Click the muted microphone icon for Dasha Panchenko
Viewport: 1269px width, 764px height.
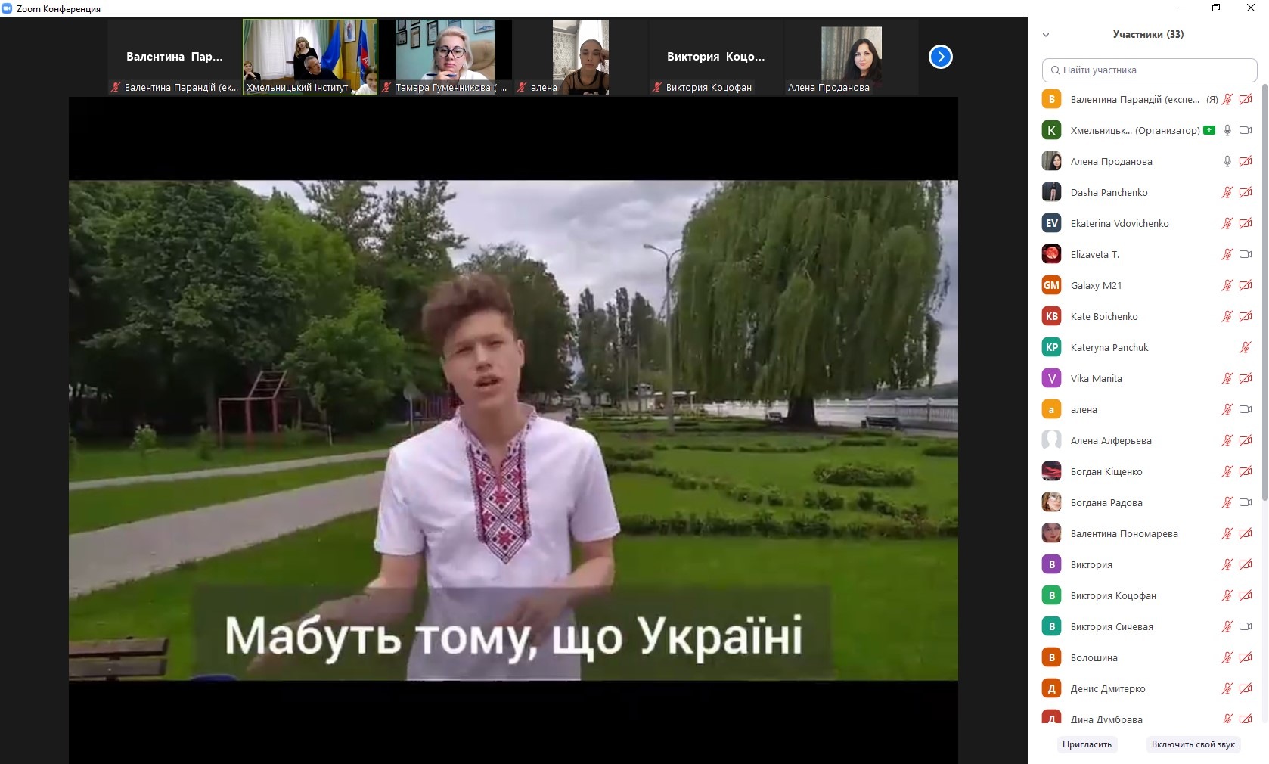[1227, 192]
